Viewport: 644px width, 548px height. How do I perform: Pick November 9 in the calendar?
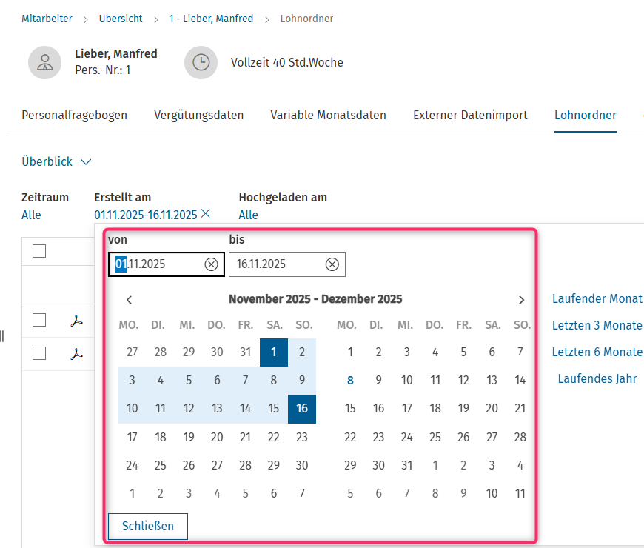tap(302, 381)
